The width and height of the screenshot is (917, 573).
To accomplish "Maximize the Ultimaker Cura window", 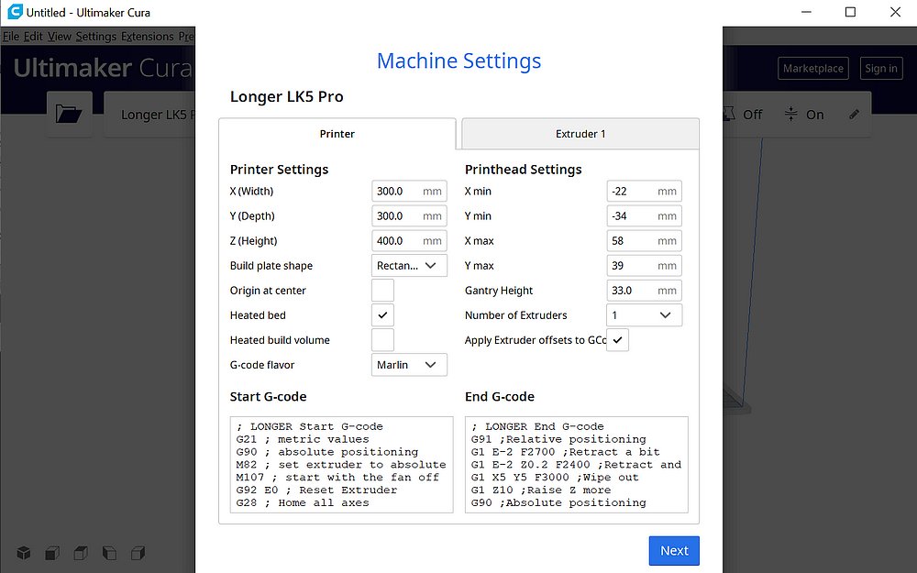I will tap(850, 12).
